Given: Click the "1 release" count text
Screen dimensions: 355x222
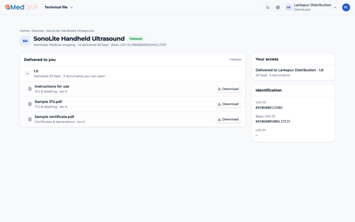Looking at the screenshot, I should click(235, 59).
